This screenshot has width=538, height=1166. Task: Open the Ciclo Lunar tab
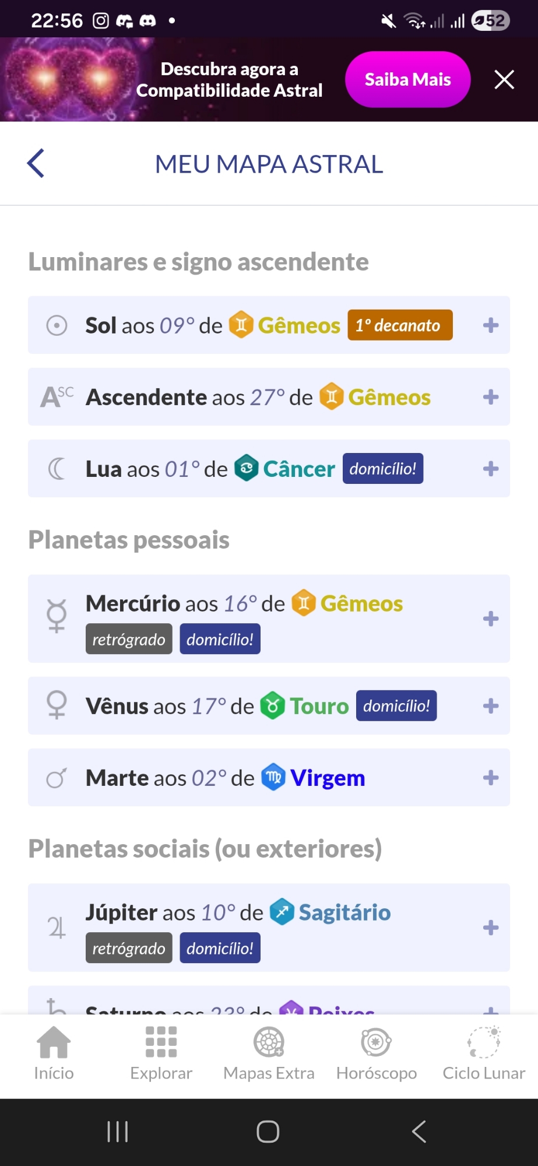(x=483, y=1053)
